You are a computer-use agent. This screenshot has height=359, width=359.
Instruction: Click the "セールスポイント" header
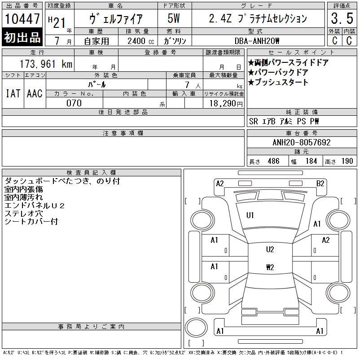[302, 53]
